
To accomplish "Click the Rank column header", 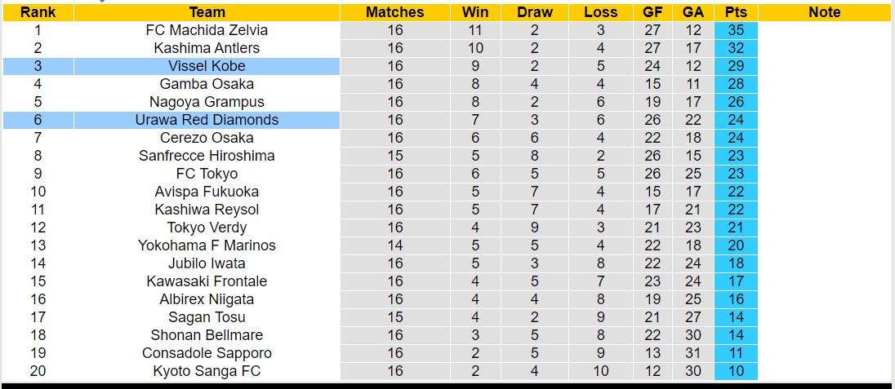I will coord(38,12).
